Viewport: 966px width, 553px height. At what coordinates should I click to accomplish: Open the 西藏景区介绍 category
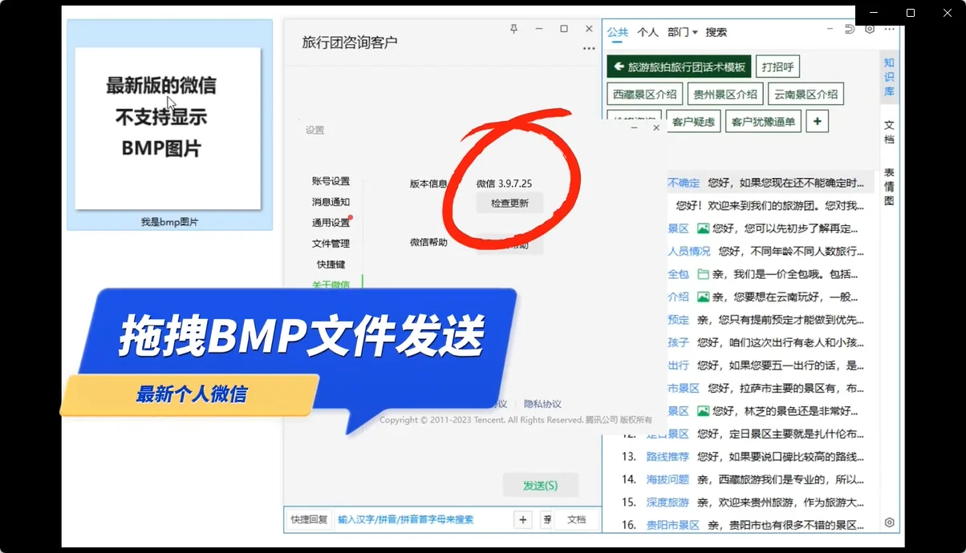(645, 94)
